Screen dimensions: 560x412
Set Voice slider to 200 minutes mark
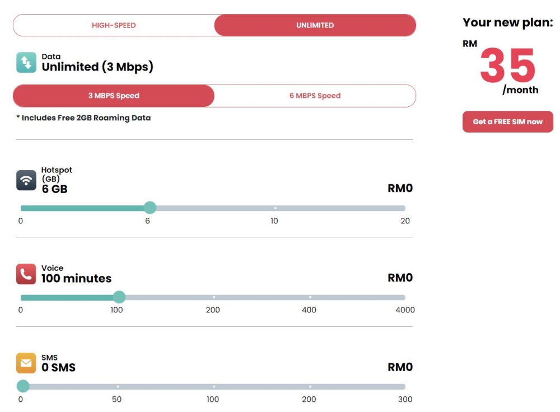coord(214,297)
